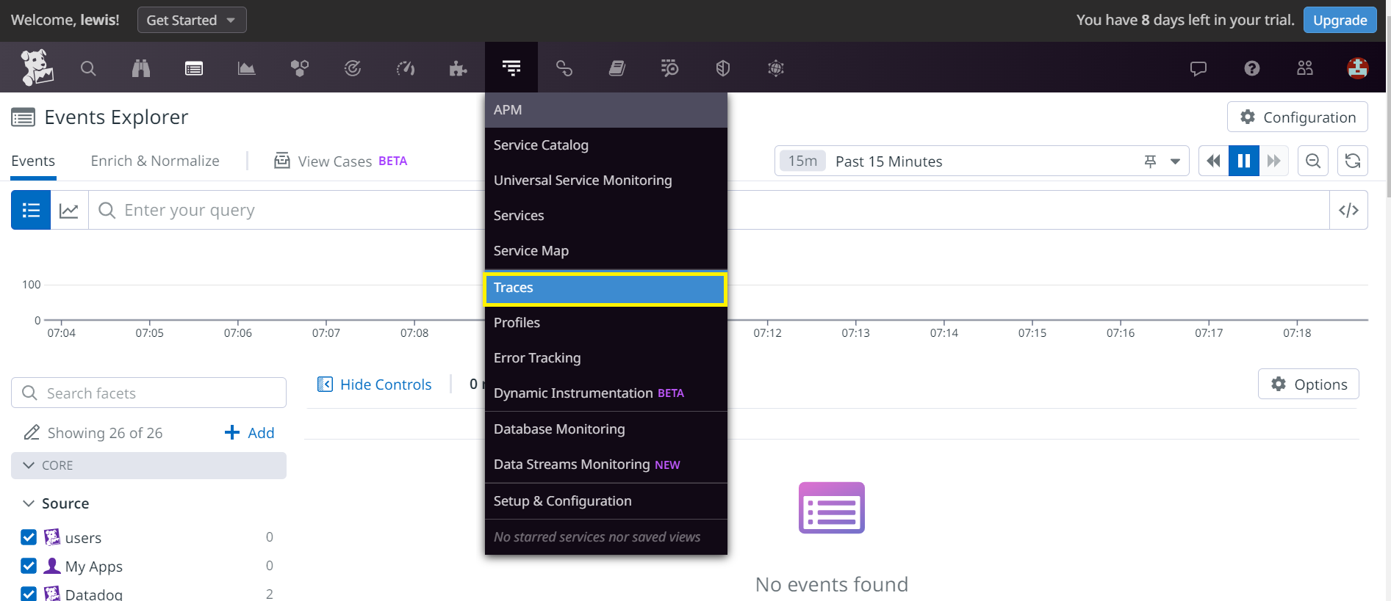Open the help question mark icon
This screenshot has width=1391, height=601.
point(1252,68)
